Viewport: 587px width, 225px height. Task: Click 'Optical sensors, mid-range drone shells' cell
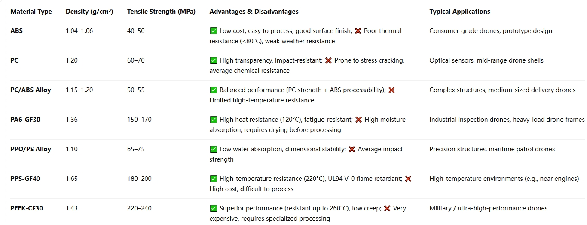tap(486, 60)
